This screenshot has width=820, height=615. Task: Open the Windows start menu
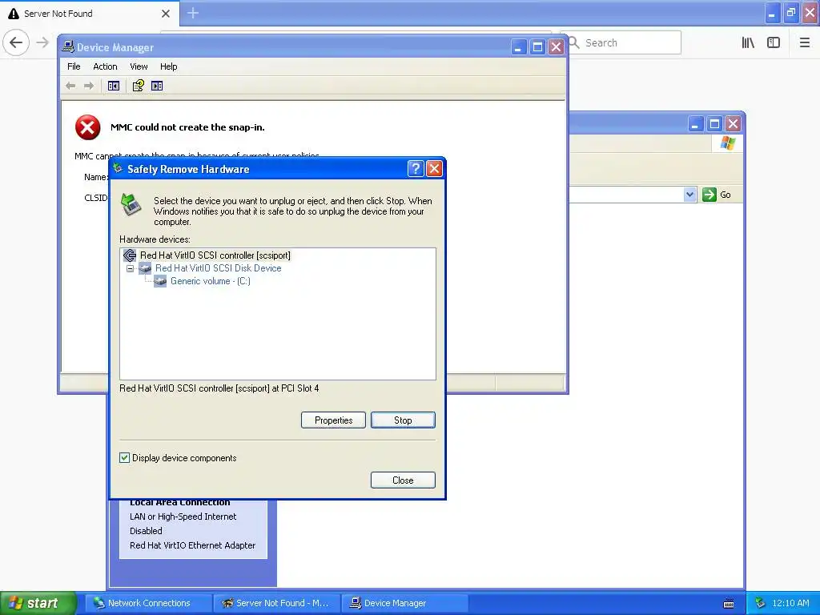38,603
